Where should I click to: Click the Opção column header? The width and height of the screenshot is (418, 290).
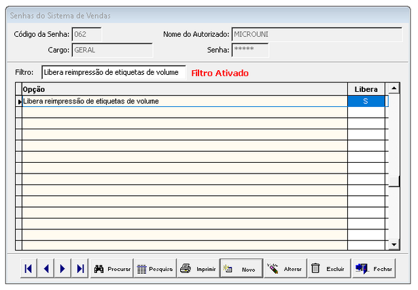pyautogui.click(x=184, y=89)
